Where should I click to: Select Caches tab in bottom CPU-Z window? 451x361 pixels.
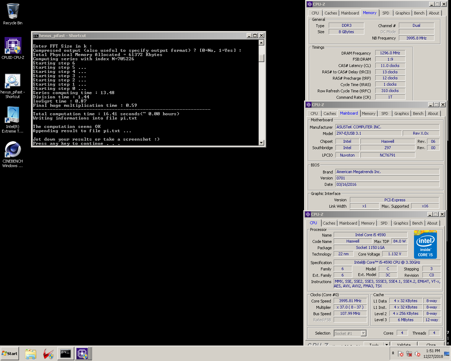[x=329, y=223]
